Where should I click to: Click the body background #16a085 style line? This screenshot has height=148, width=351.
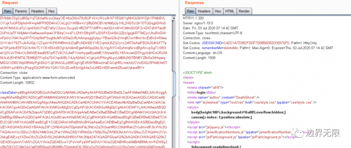(238, 112)
